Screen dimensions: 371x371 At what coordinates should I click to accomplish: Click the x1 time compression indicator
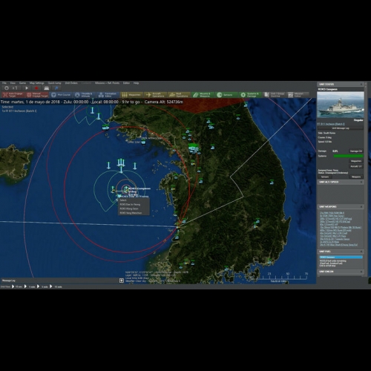[15, 88]
